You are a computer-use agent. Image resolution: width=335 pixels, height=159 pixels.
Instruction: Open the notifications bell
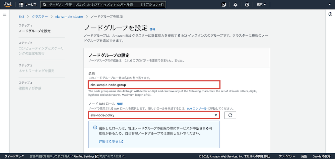coord(236,5)
